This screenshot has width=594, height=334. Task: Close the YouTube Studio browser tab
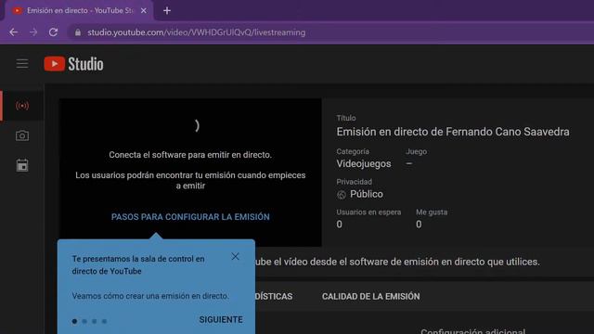pyautogui.click(x=144, y=10)
